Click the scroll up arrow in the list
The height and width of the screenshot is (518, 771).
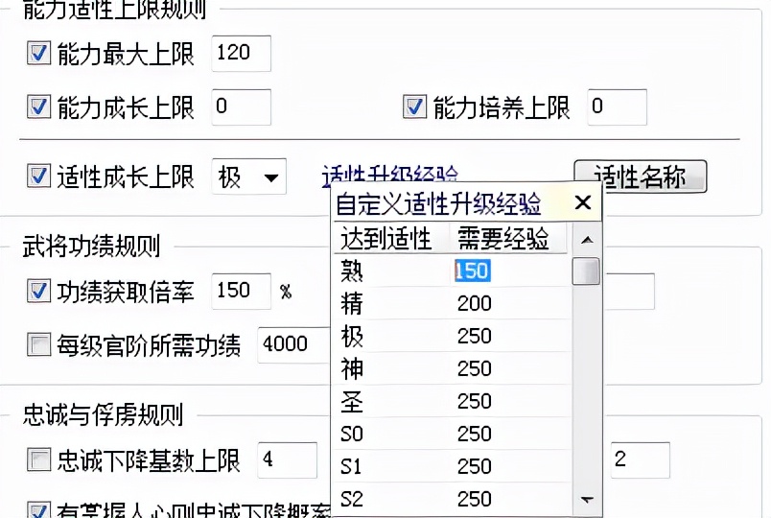pyautogui.click(x=587, y=240)
